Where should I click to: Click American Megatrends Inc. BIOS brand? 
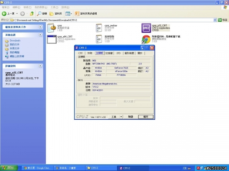click(x=121, y=84)
